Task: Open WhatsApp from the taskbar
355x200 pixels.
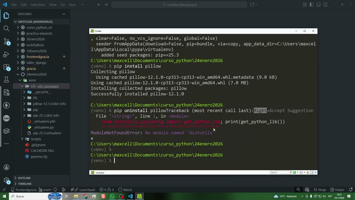Action: point(112,196)
